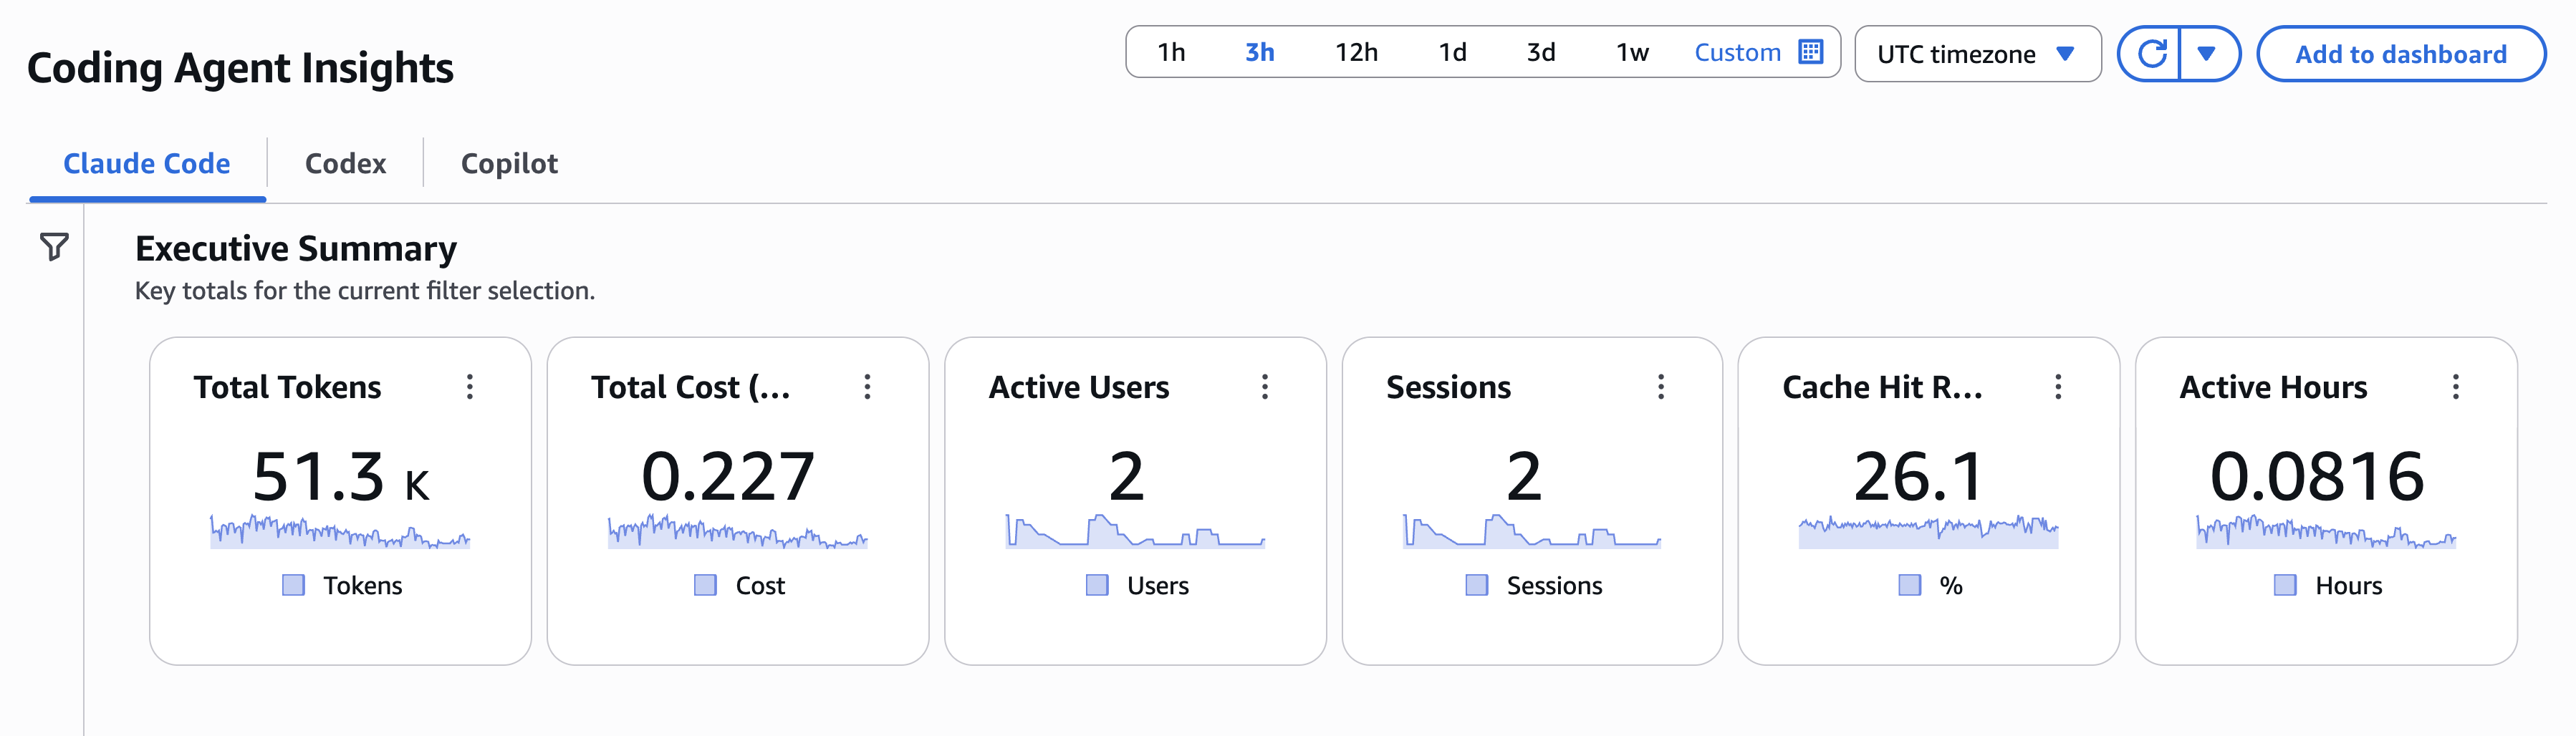This screenshot has height=736, width=2576.
Task: Select the 1w time range
Action: point(1632,52)
